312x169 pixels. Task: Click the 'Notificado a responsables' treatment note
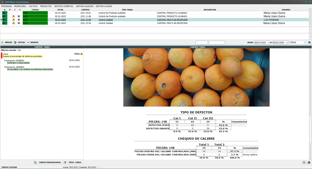(x=18, y=63)
